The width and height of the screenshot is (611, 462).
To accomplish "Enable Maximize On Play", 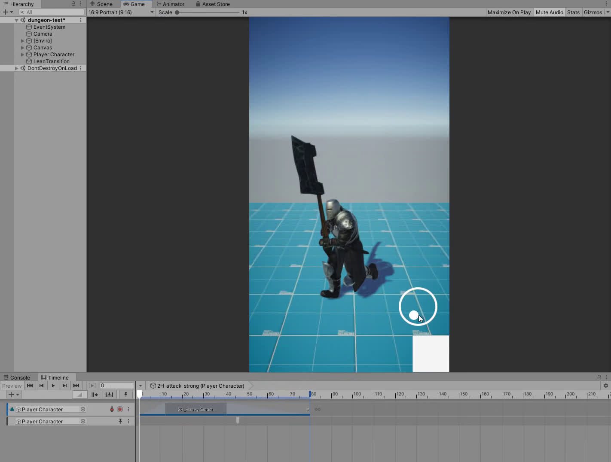I will tap(509, 12).
